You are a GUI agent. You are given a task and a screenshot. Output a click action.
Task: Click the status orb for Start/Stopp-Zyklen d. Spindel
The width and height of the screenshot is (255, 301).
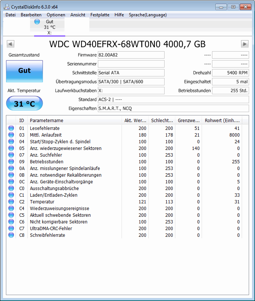pos(11,141)
